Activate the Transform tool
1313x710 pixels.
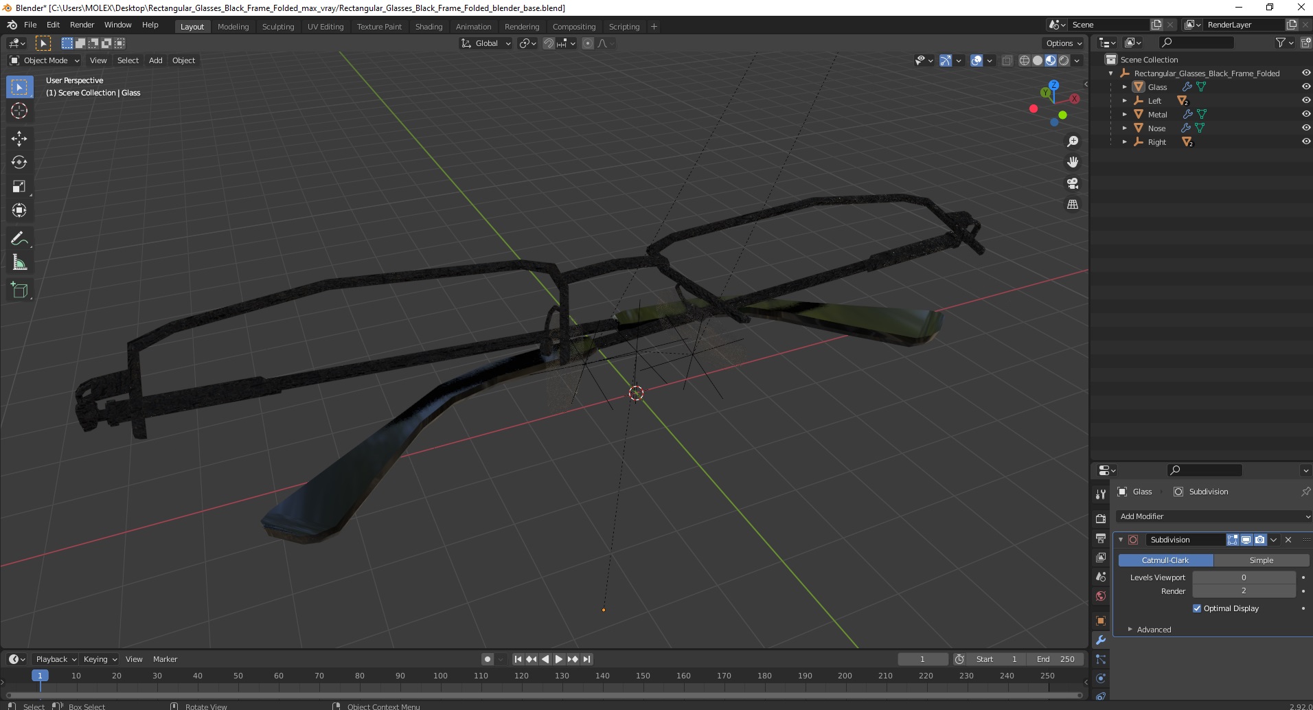(x=19, y=210)
